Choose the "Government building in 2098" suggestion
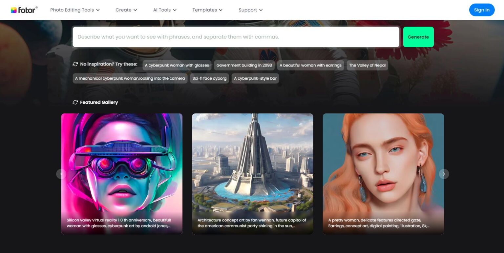The width and height of the screenshot is (504, 253). (244, 65)
